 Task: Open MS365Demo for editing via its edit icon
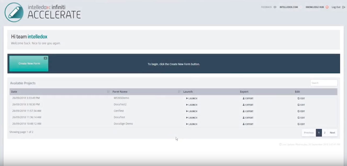298,98
